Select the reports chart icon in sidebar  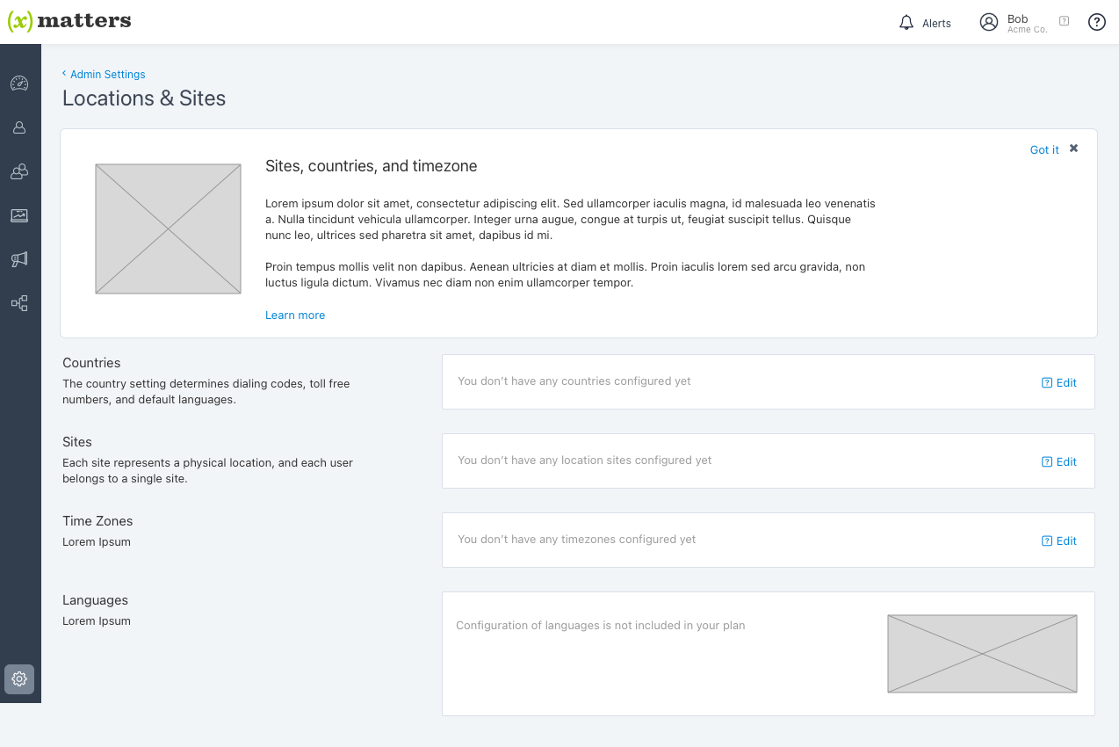[19, 215]
